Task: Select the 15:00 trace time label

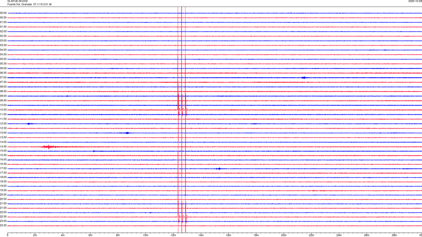Action: (x=3, y=151)
